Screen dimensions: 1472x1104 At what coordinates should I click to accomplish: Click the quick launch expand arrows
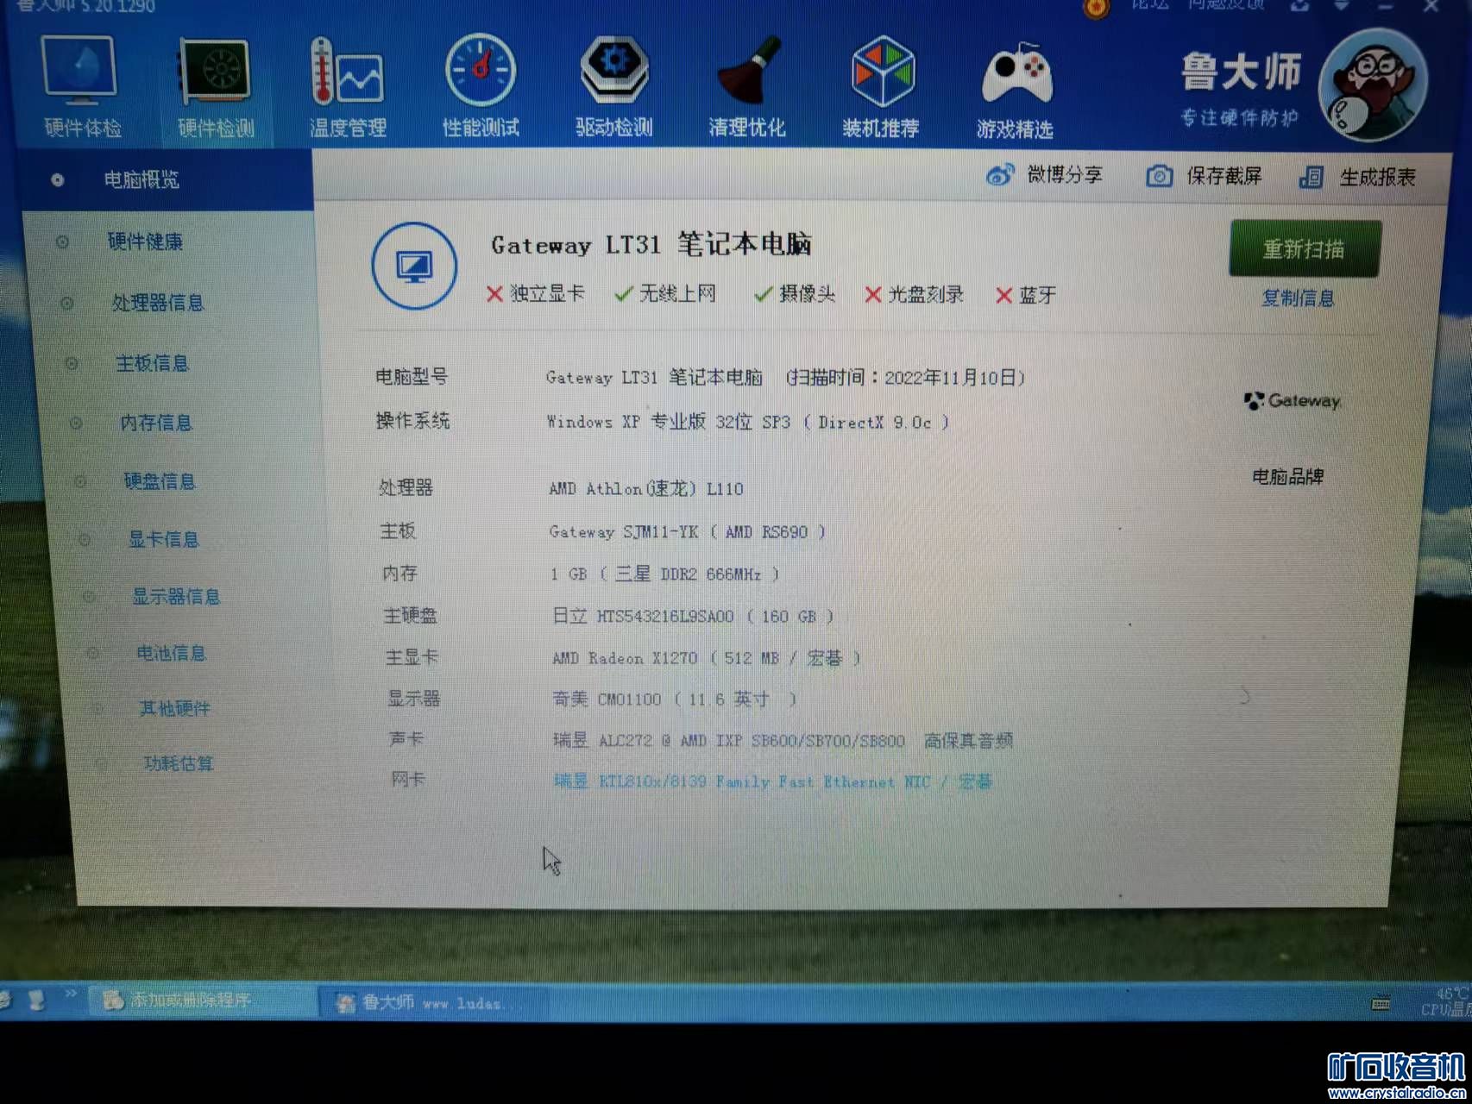pos(71,994)
